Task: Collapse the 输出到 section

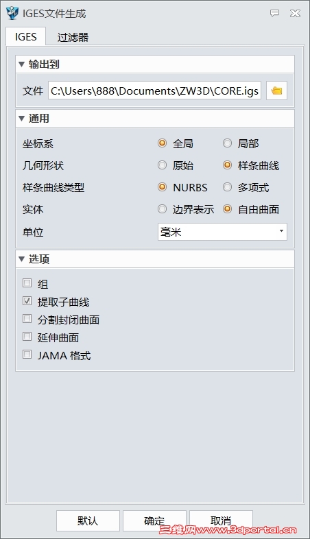Action: coord(22,64)
